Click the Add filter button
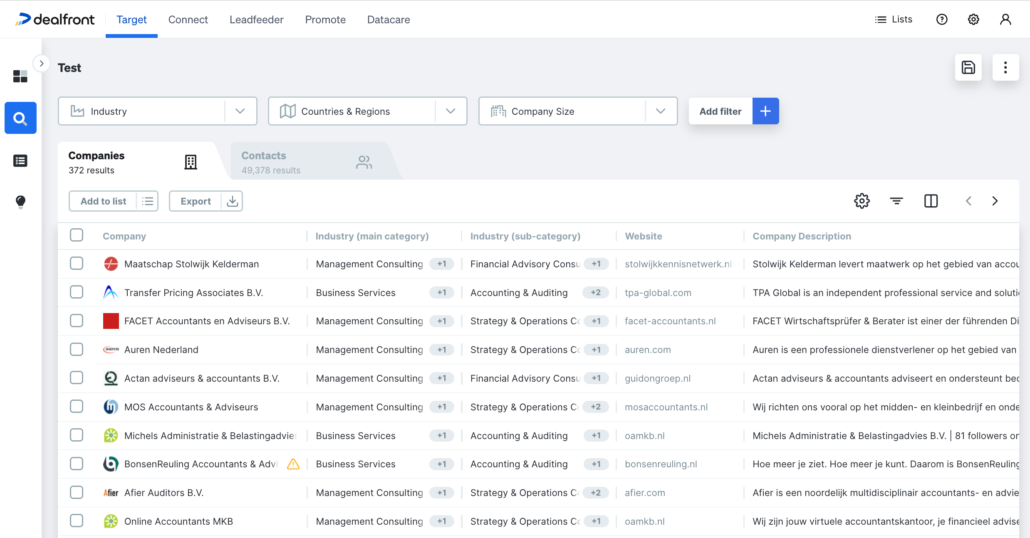This screenshot has width=1030, height=538. (721, 111)
